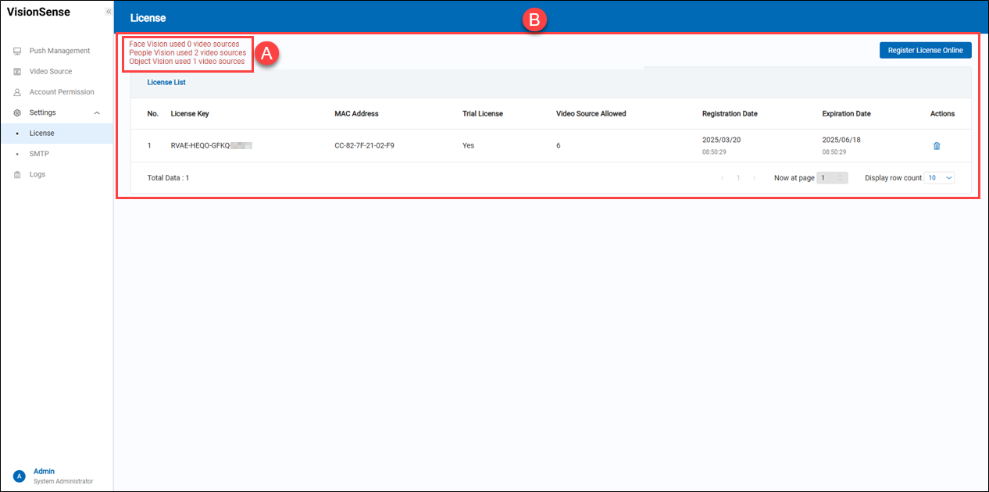Click the Register License Online button
Screen dimensions: 989x492
925,50
